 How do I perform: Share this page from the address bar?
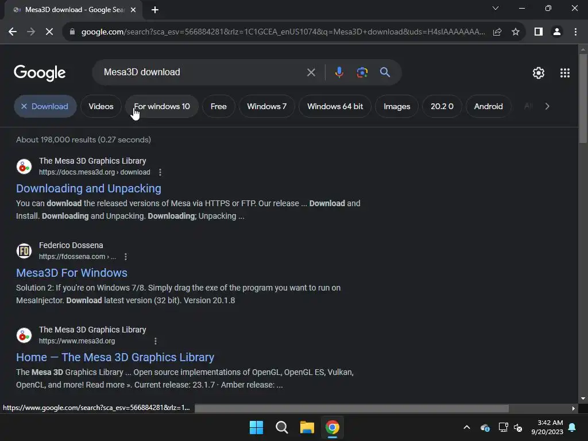point(497,32)
